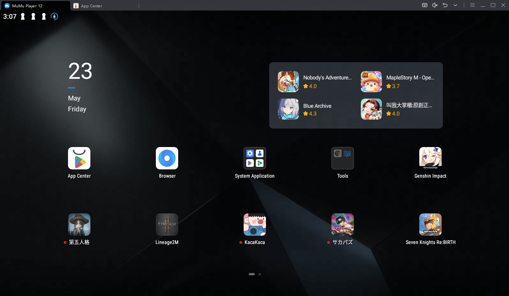Click the back arrow icon in title bar
The height and width of the screenshot is (296, 509).
[445, 5]
